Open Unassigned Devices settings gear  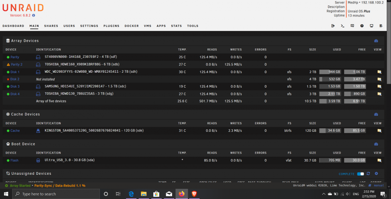pyautogui.click(x=376, y=174)
